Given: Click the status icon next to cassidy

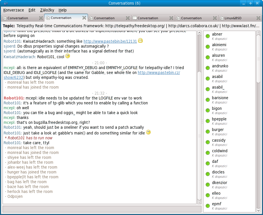Looking at the screenshot, I should point(208,142).
